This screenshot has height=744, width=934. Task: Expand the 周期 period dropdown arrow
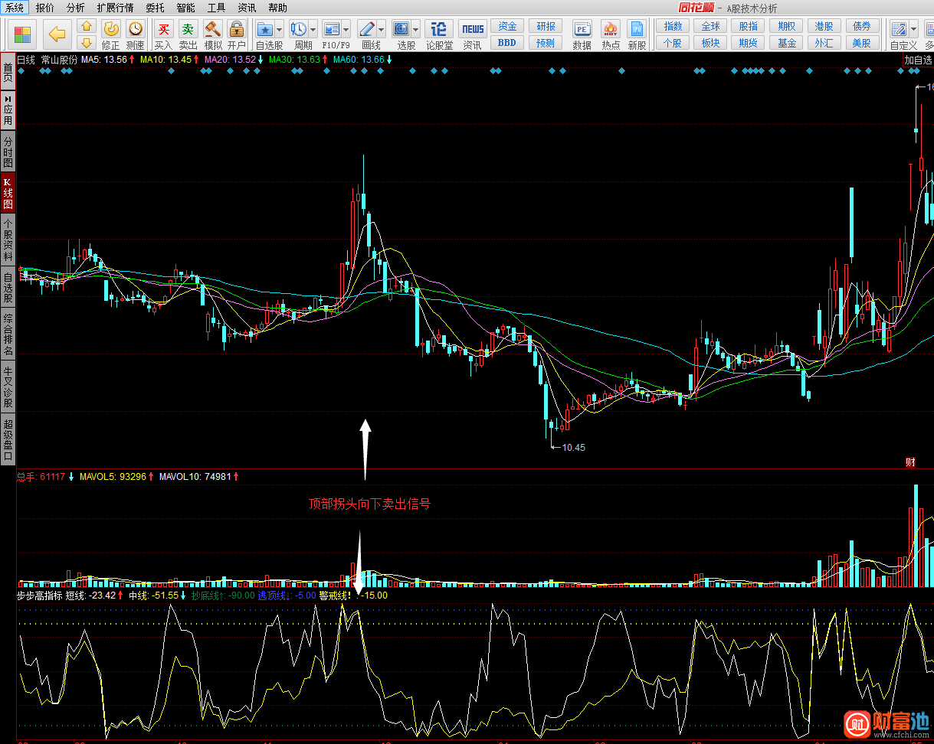coord(313,30)
